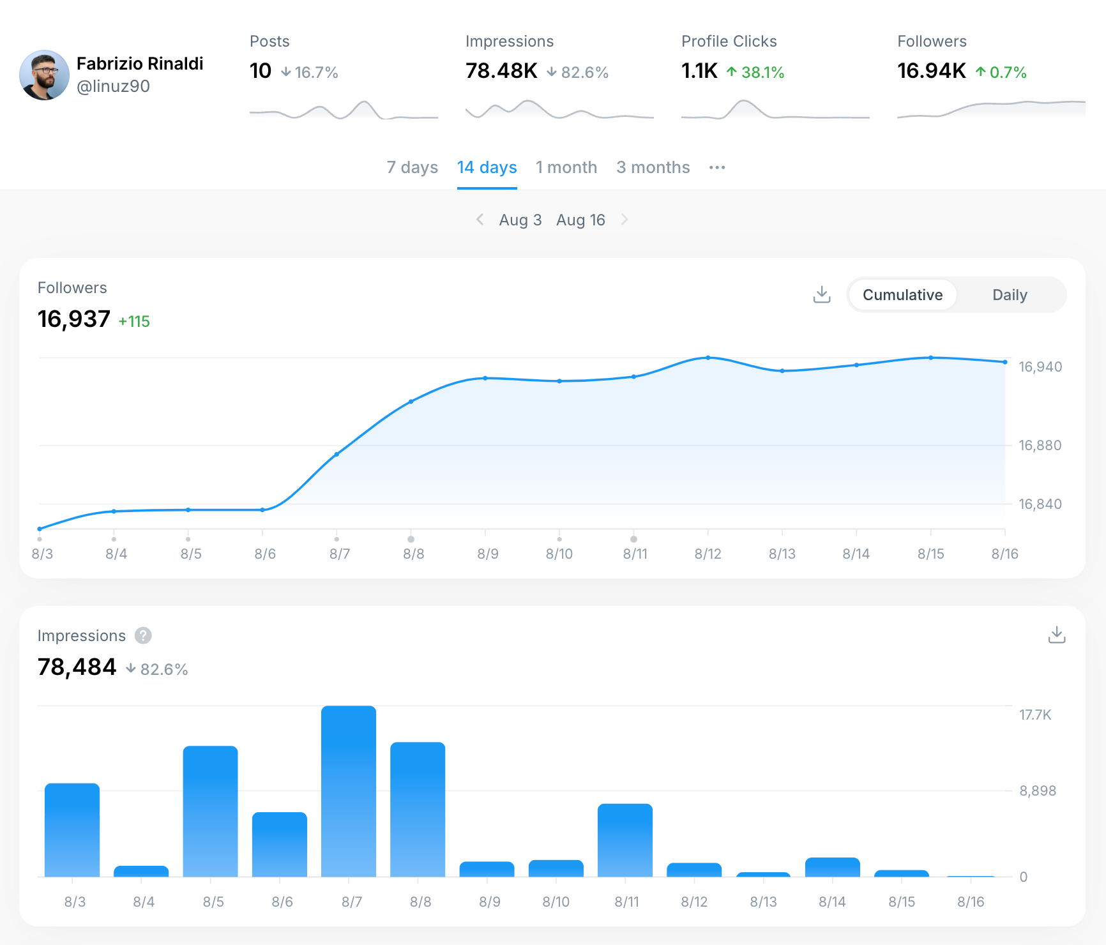Open more time range options

click(717, 167)
